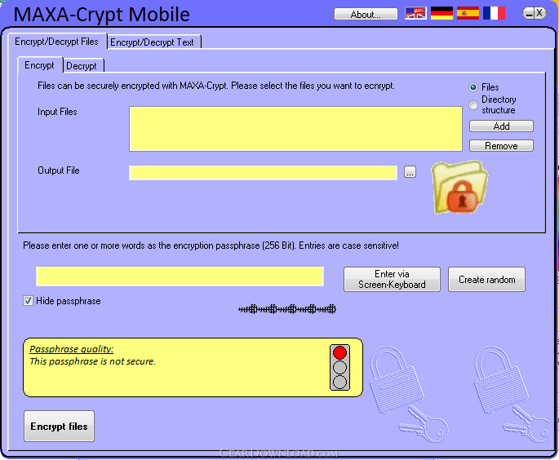Minimize the MAXA-Crypt window
This screenshot has height=460, width=559.
tap(529, 14)
